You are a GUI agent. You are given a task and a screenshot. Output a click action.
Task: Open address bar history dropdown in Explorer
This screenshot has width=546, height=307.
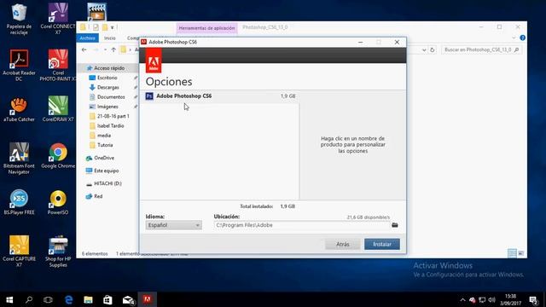tap(424, 49)
